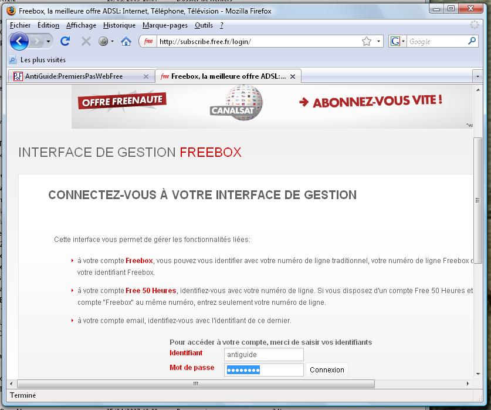
Task: Open the Outils menu
Action: (204, 25)
